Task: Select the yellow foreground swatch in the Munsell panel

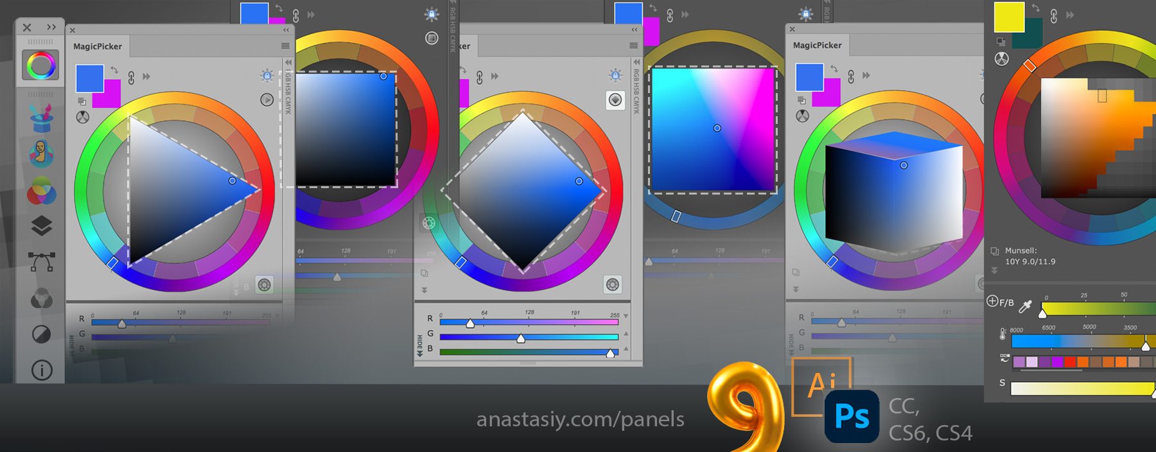Action: click(1009, 17)
